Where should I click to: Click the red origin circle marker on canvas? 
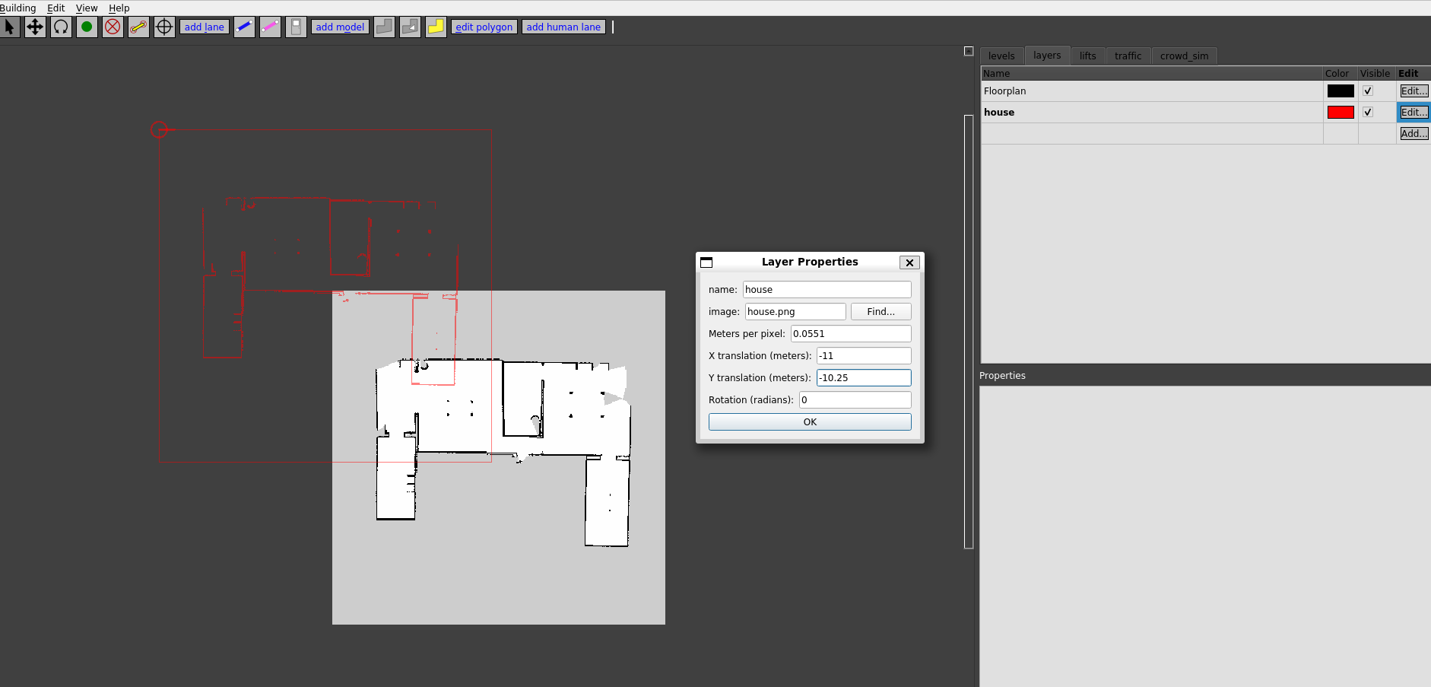coord(159,129)
